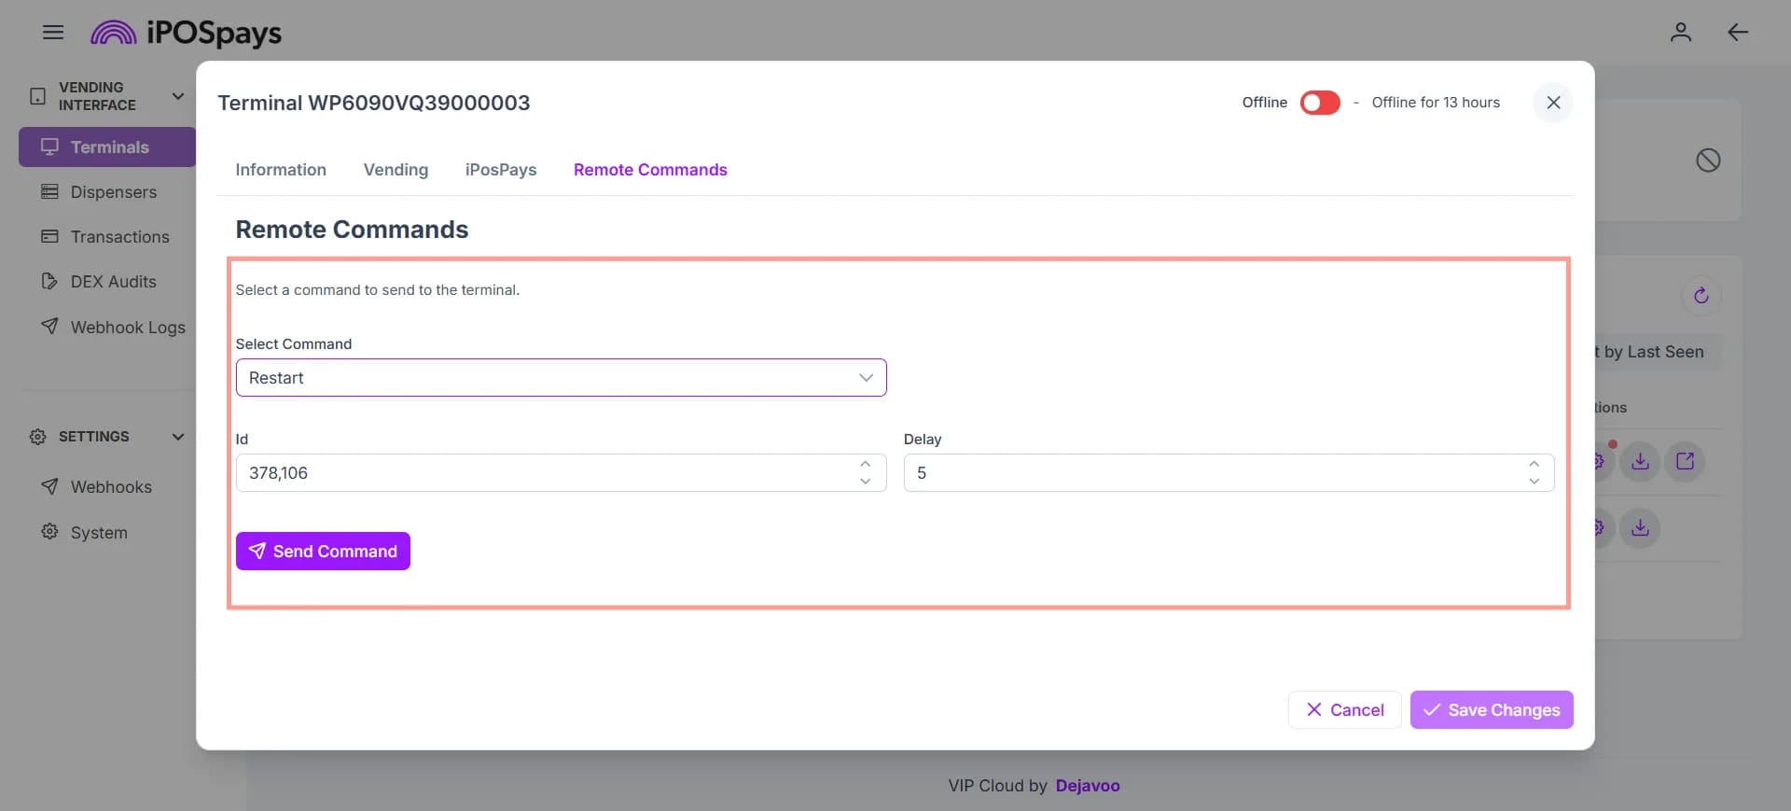
Task: Click the Send Command button
Action: 323,552
